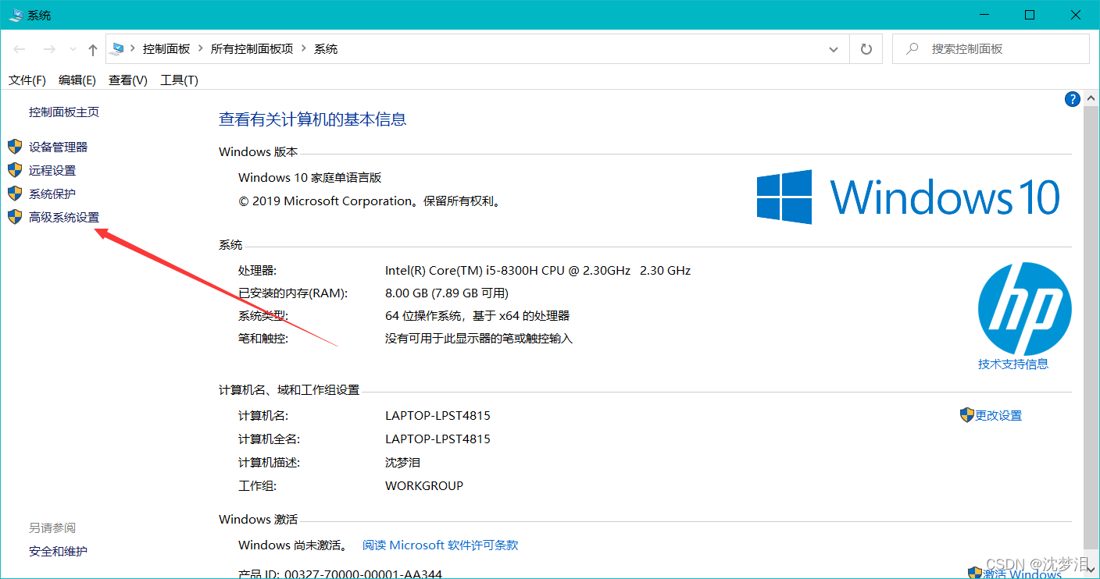Expand chevron after 所有控制面板项 breadcrumb

click(x=304, y=48)
